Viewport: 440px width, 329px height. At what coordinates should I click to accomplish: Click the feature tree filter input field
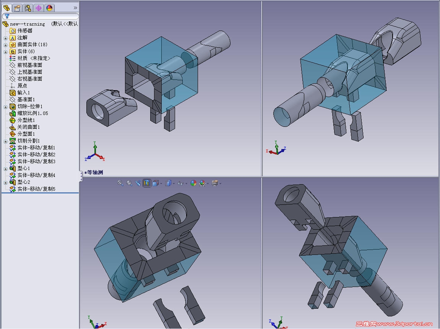click(x=41, y=16)
